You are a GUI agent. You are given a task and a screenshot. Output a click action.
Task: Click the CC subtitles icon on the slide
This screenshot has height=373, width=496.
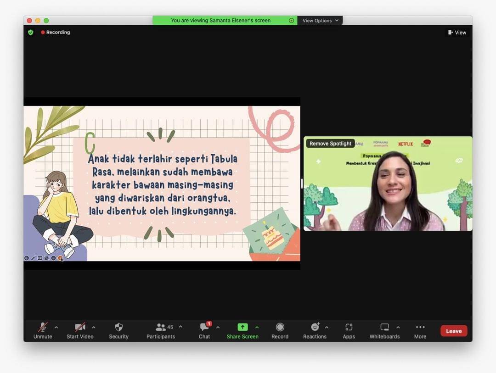[40, 258]
